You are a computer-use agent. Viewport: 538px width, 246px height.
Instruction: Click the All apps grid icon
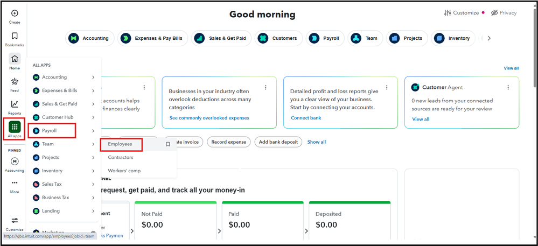pos(15,127)
